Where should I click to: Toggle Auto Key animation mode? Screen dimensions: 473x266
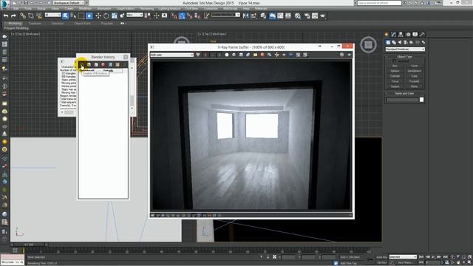click(381, 257)
